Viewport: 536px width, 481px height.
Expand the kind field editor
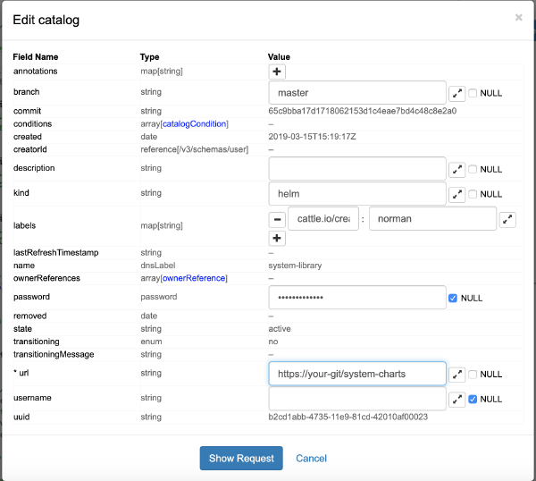(x=456, y=194)
